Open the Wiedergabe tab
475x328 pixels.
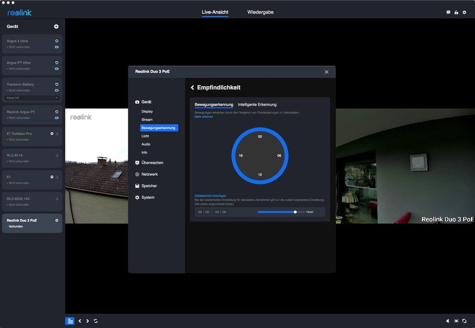260,12
